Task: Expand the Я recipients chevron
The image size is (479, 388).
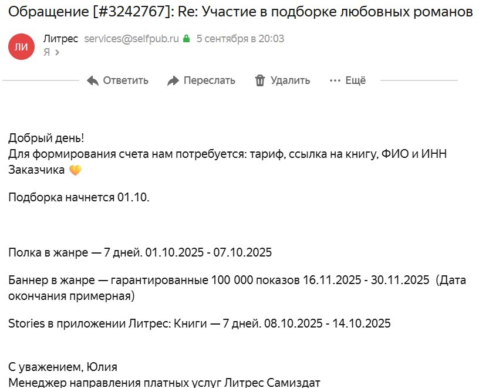Action: coord(57,52)
